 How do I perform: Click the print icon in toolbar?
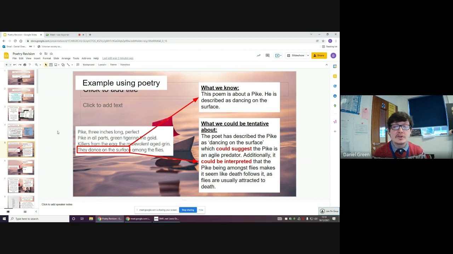pyautogui.click(x=24, y=65)
